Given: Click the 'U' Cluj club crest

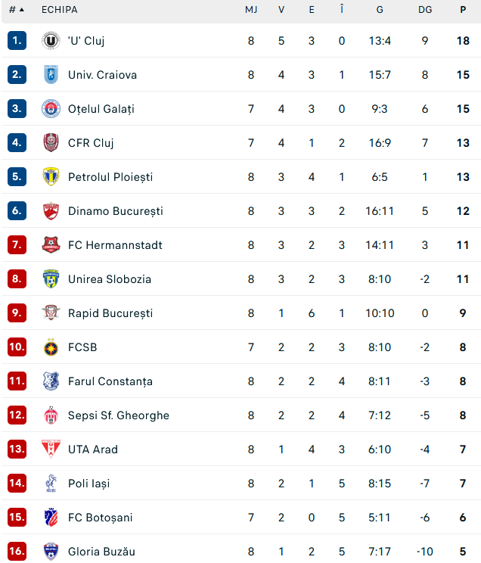Looking at the screenshot, I should (51, 41).
